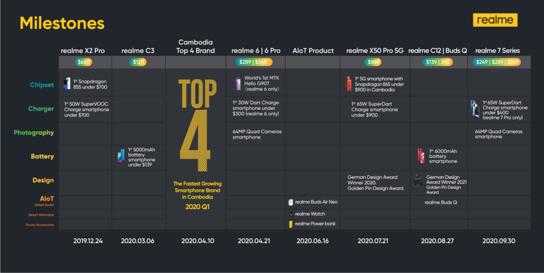544x273 pixels.
Task: Click the Milestones title
Action: [62, 23]
